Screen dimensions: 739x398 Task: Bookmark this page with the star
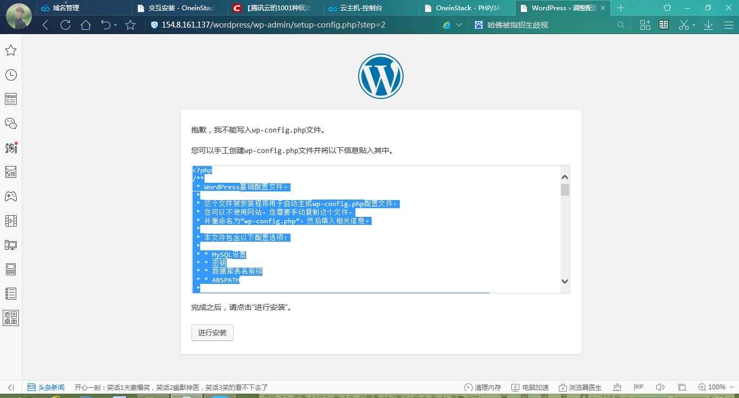(130, 25)
